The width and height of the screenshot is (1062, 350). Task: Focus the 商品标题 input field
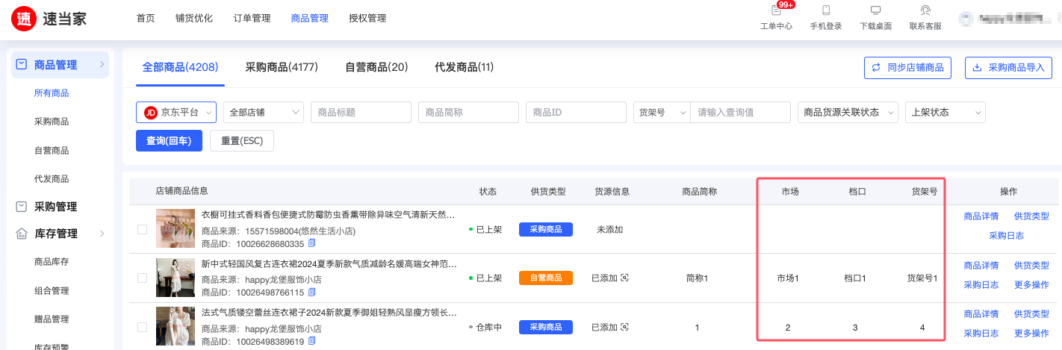(361, 113)
